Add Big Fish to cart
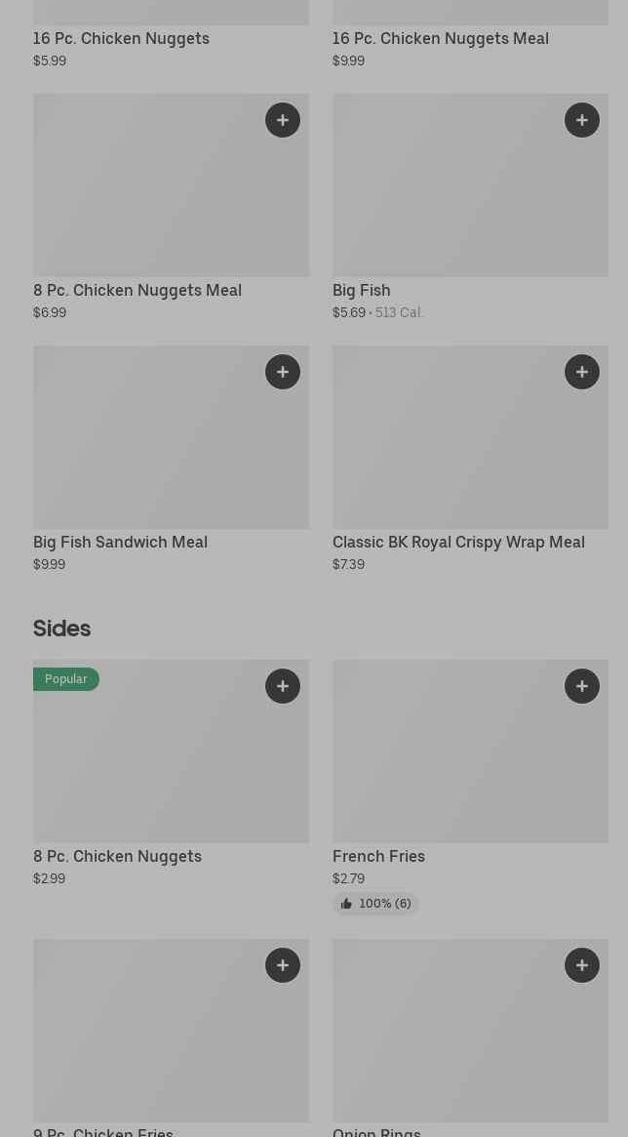628x1137 pixels. coord(582,120)
